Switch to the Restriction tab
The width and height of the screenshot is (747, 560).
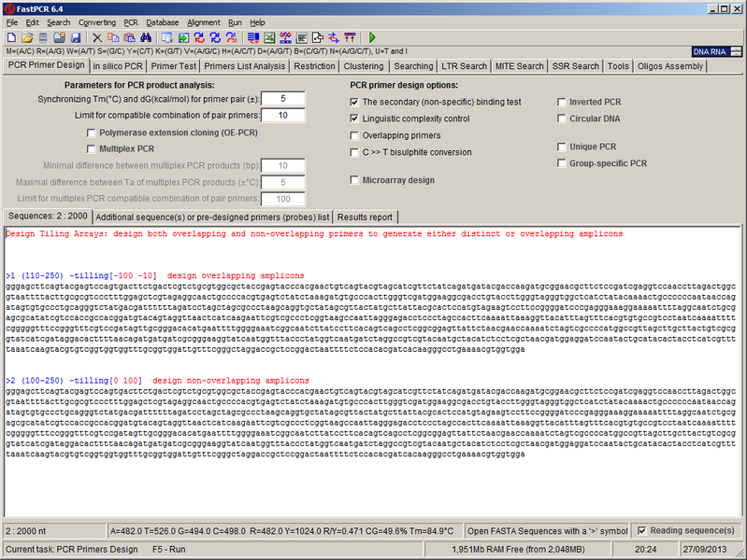(x=314, y=66)
